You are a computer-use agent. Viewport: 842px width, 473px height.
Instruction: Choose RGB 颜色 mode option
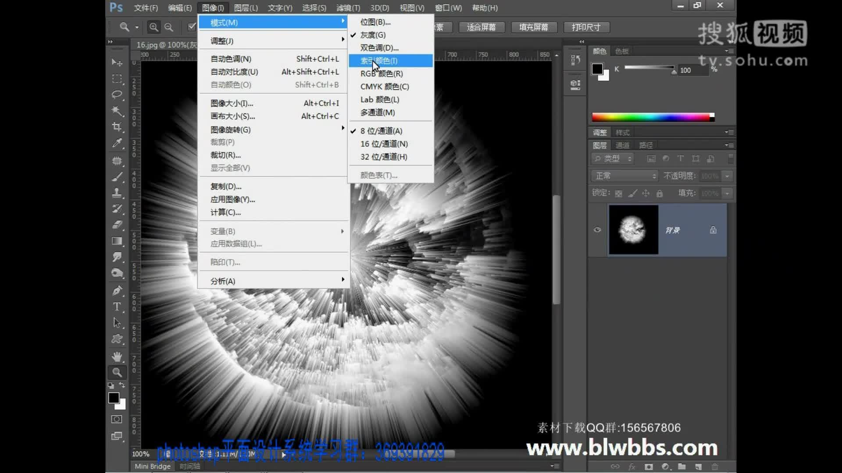(382, 74)
